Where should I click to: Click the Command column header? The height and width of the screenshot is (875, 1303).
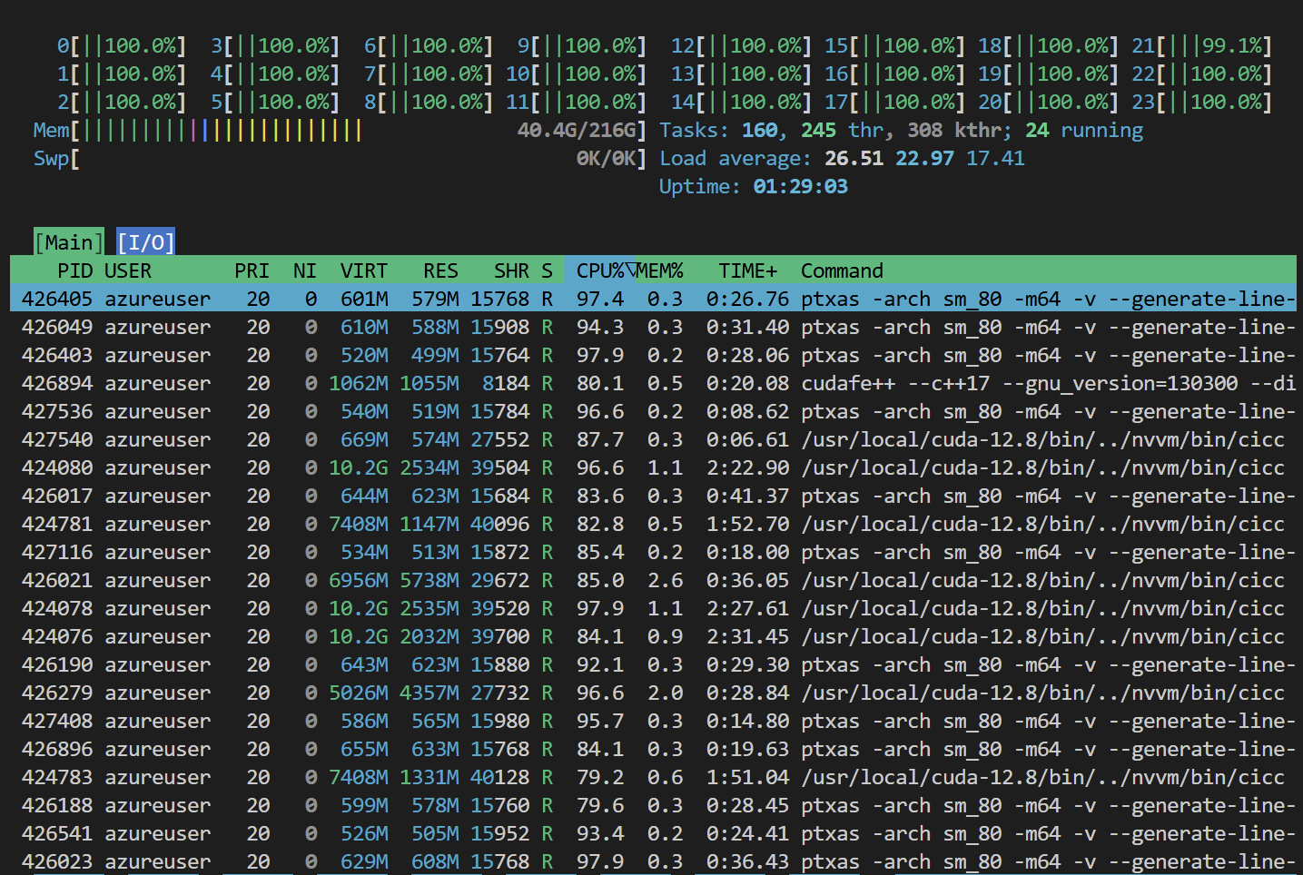[x=842, y=270]
